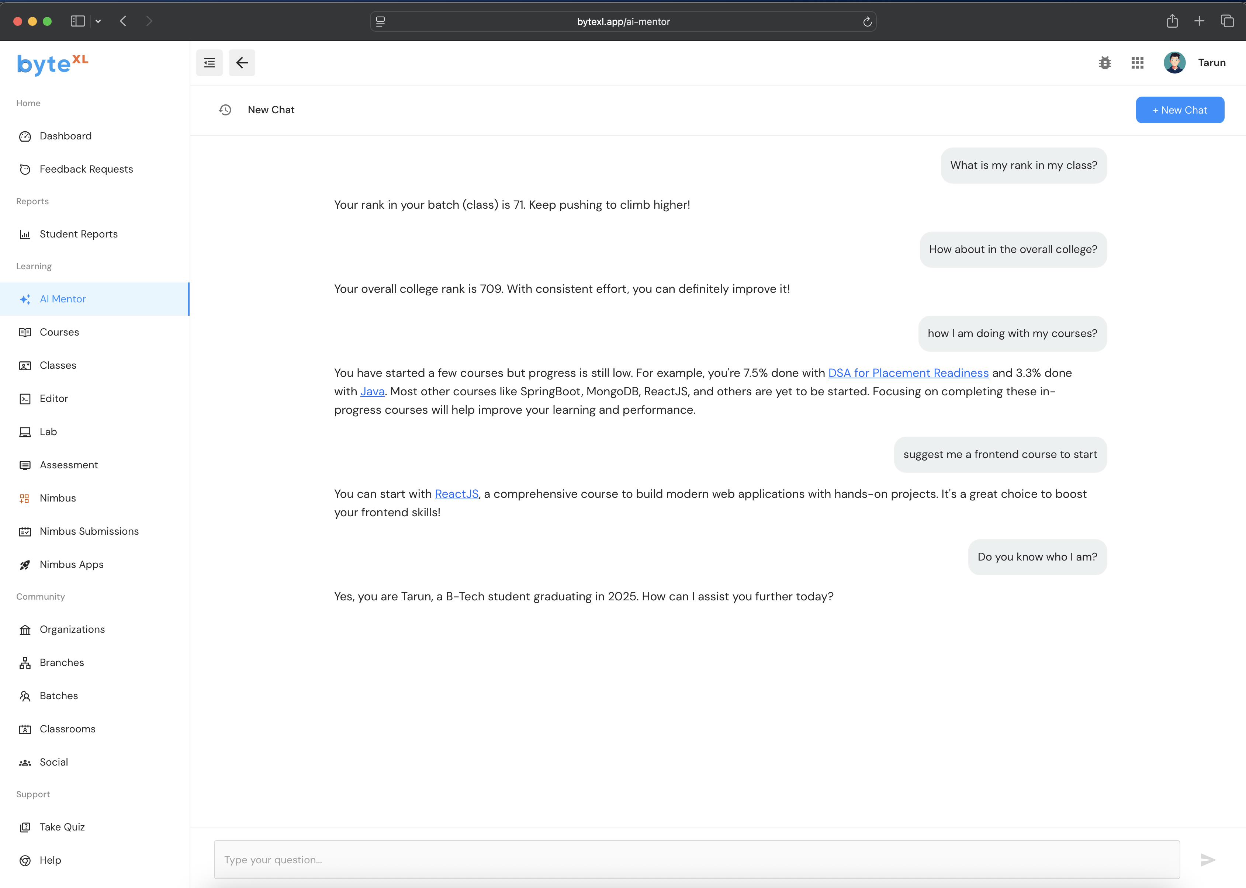Focus the Type your question input field
The height and width of the screenshot is (888, 1246).
coord(696,860)
